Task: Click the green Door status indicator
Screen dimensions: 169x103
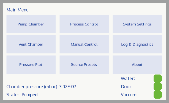Action: point(158,87)
